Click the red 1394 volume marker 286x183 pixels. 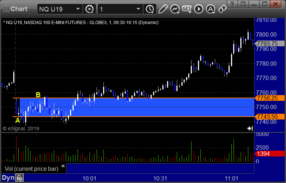(x=269, y=154)
